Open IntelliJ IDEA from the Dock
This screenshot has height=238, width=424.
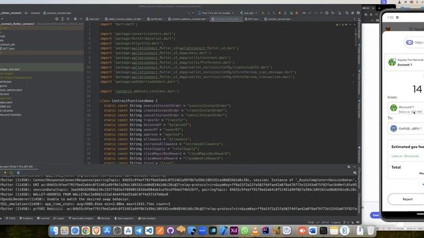[x=266, y=231]
